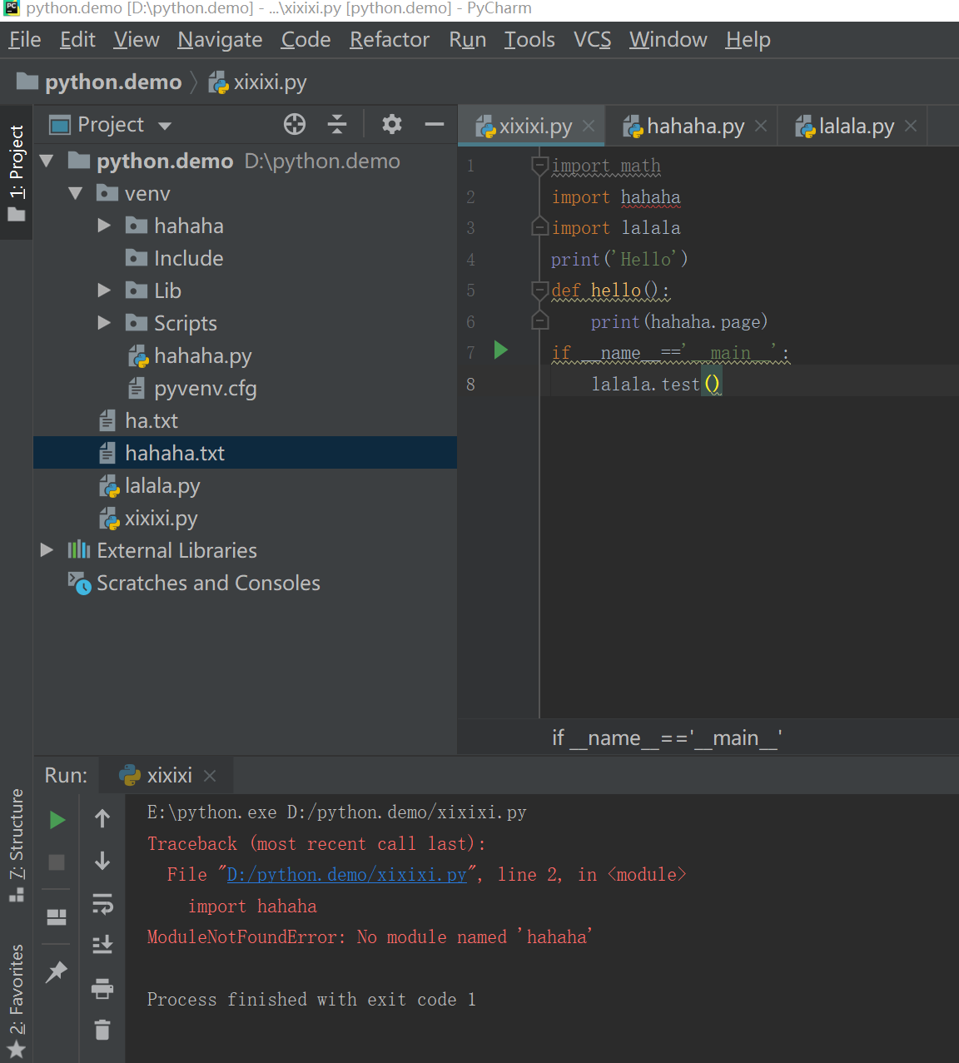Click the locate/scroll-from-source target icon

click(295, 125)
